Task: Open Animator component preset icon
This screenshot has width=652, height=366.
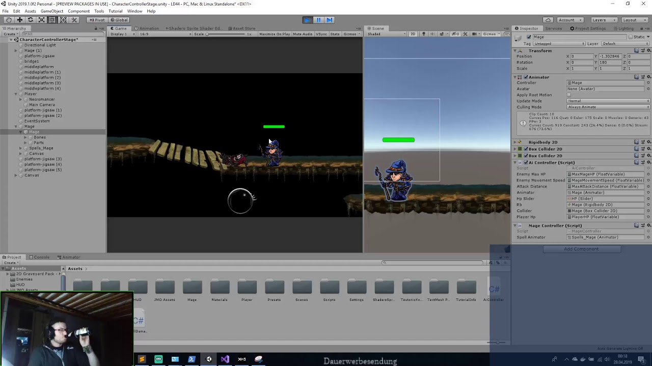Action: point(642,77)
